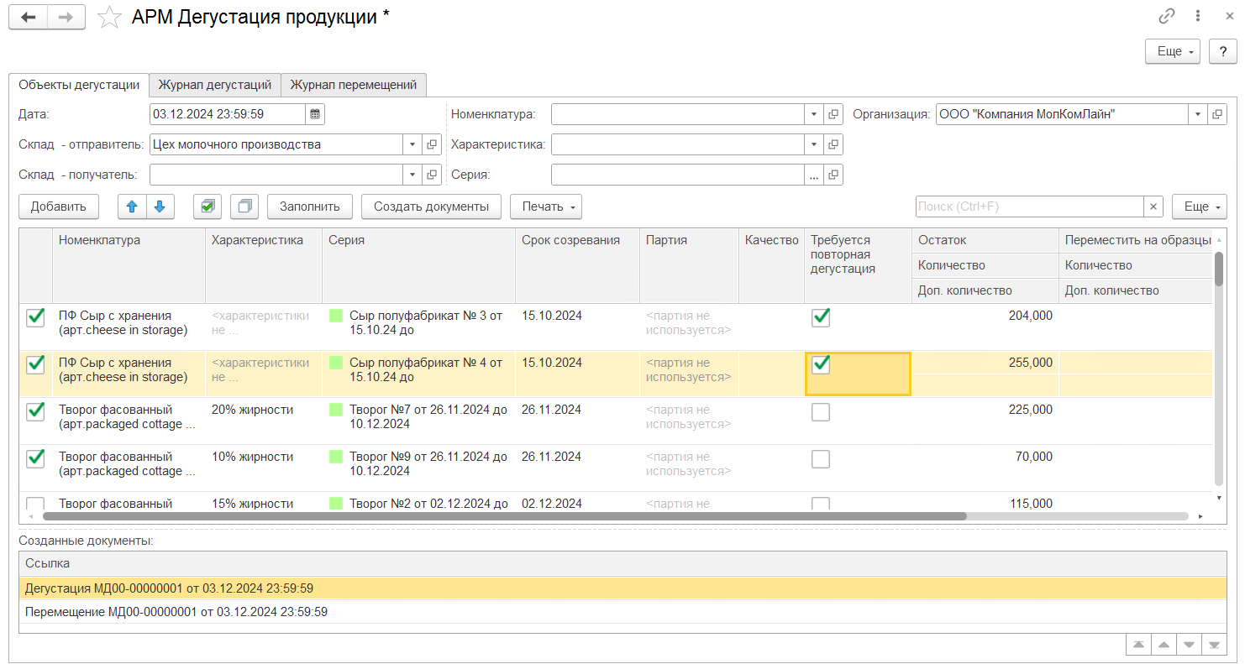Uncheck first ПФ Сыр с хранения row
Image resolution: width=1245 pixels, height=664 pixels.
tap(35, 317)
